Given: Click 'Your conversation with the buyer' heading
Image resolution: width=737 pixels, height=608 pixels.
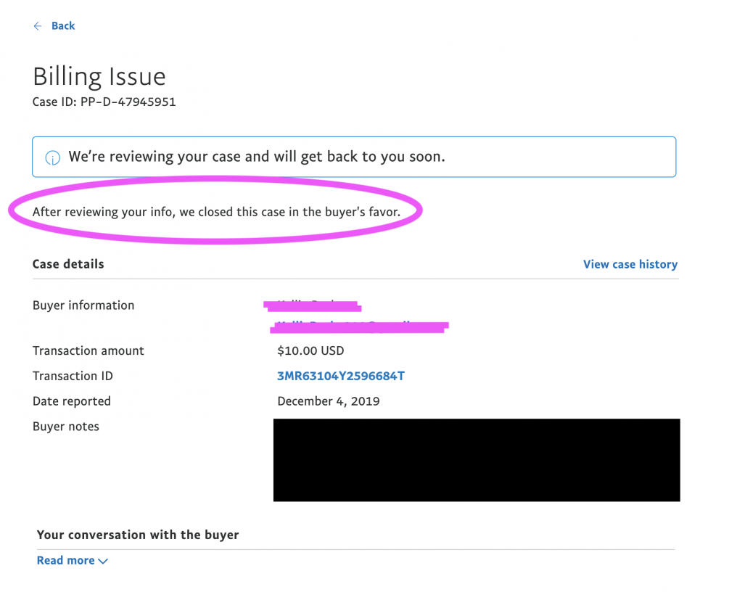Looking at the screenshot, I should click(138, 535).
